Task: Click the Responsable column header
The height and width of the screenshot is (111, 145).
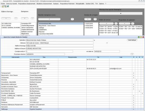Action: [72, 57]
